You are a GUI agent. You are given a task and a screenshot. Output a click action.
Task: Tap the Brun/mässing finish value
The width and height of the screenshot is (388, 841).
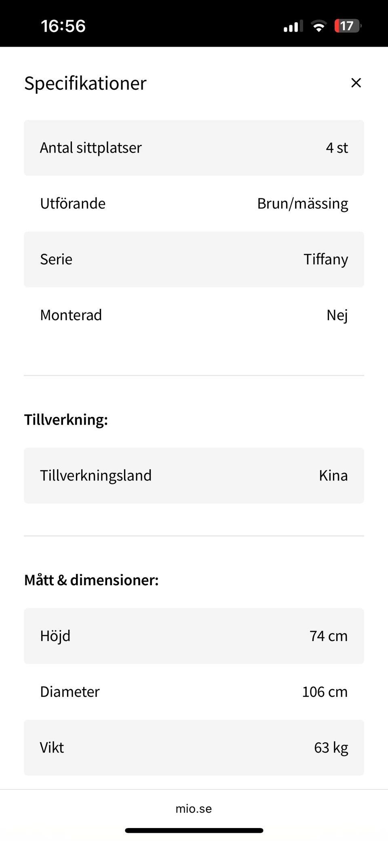click(302, 204)
